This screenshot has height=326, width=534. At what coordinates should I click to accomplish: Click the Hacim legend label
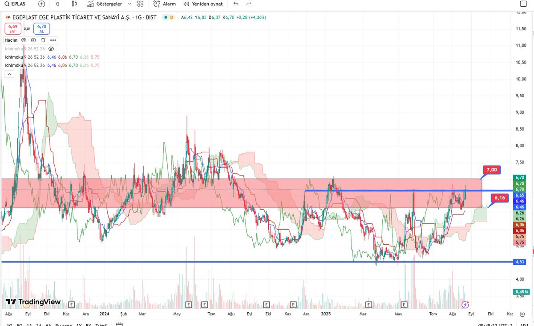click(11, 40)
